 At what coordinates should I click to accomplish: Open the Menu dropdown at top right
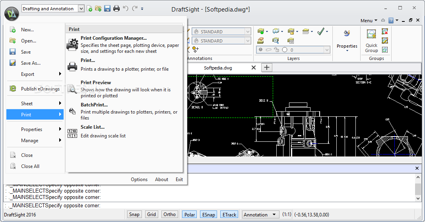coord(369,21)
